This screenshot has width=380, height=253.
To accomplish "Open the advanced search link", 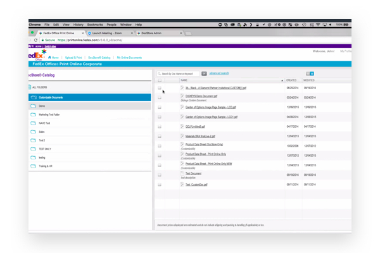I will tap(220, 74).
